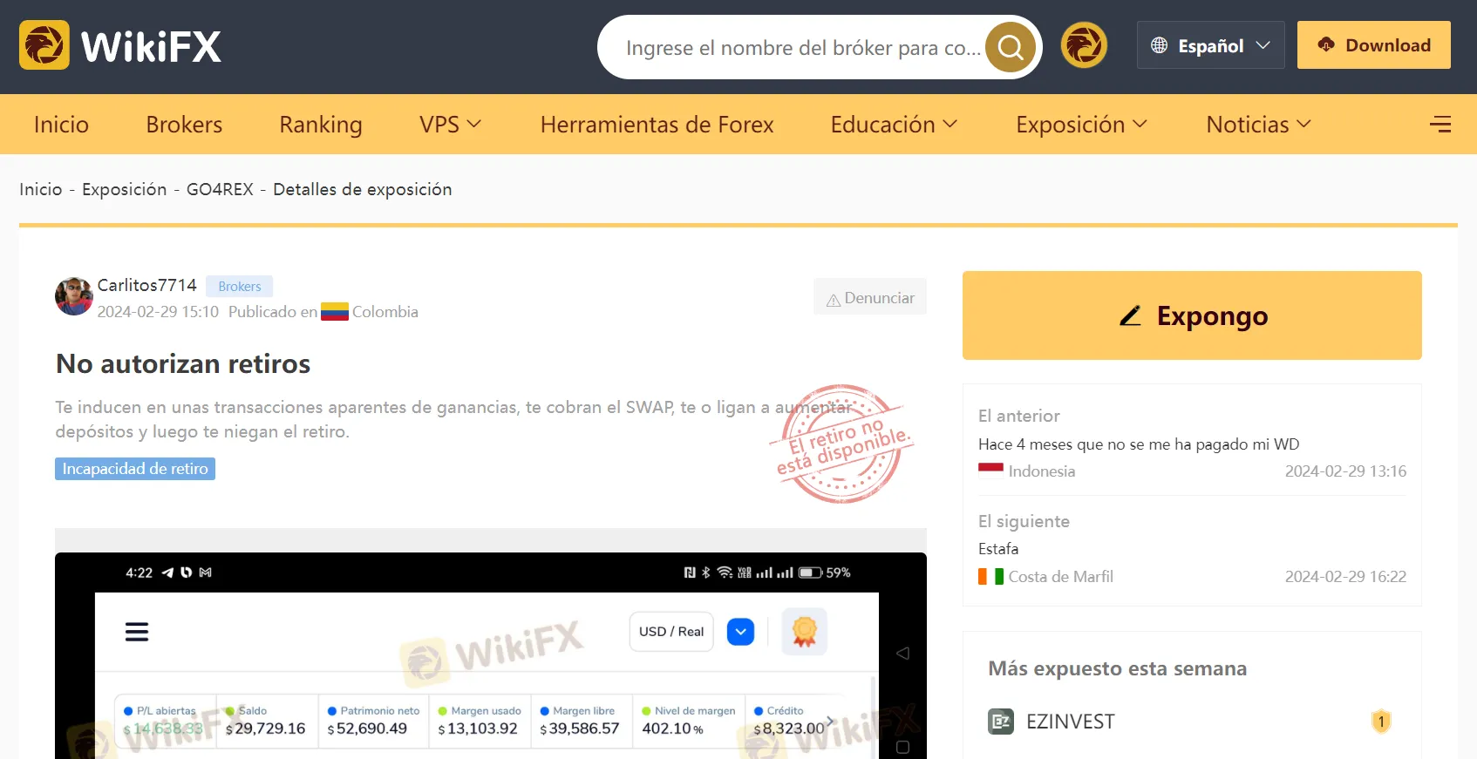Click the Margen libre value $39,586.57
This screenshot has height=759, width=1477.
pos(580,729)
